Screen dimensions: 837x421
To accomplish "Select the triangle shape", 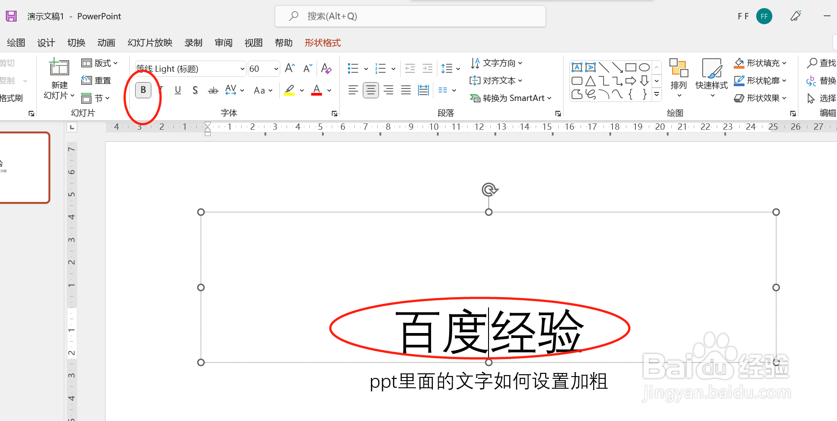I will pyautogui.click(x=590, y=81).
